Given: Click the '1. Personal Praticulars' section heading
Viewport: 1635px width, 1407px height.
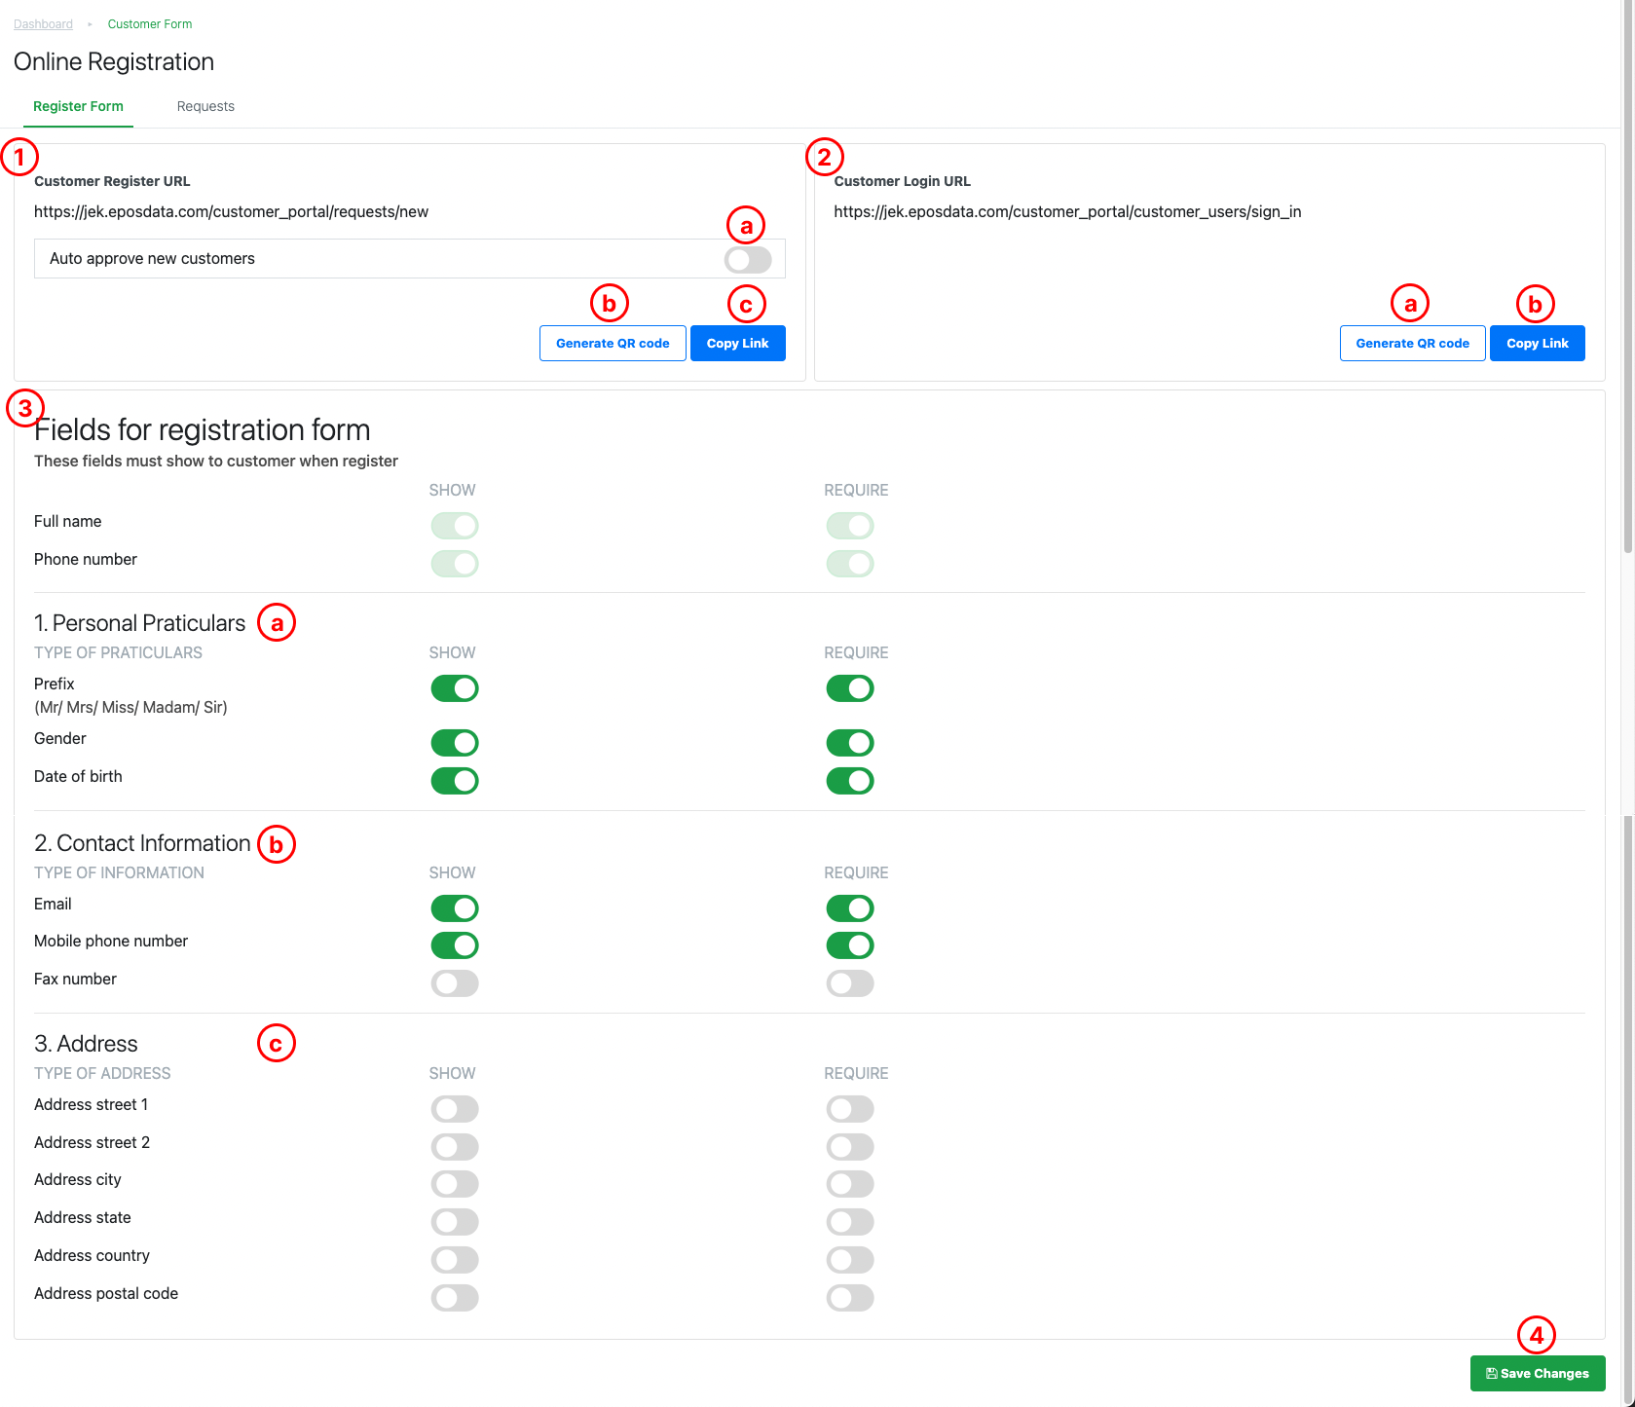Looking at the screenshot, I should click(x=139, y=623).
